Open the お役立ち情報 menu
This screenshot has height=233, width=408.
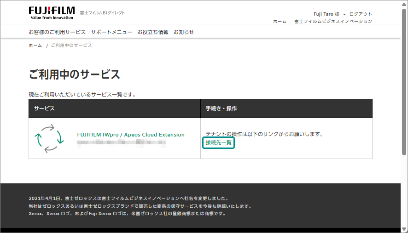tap(153, 32)
